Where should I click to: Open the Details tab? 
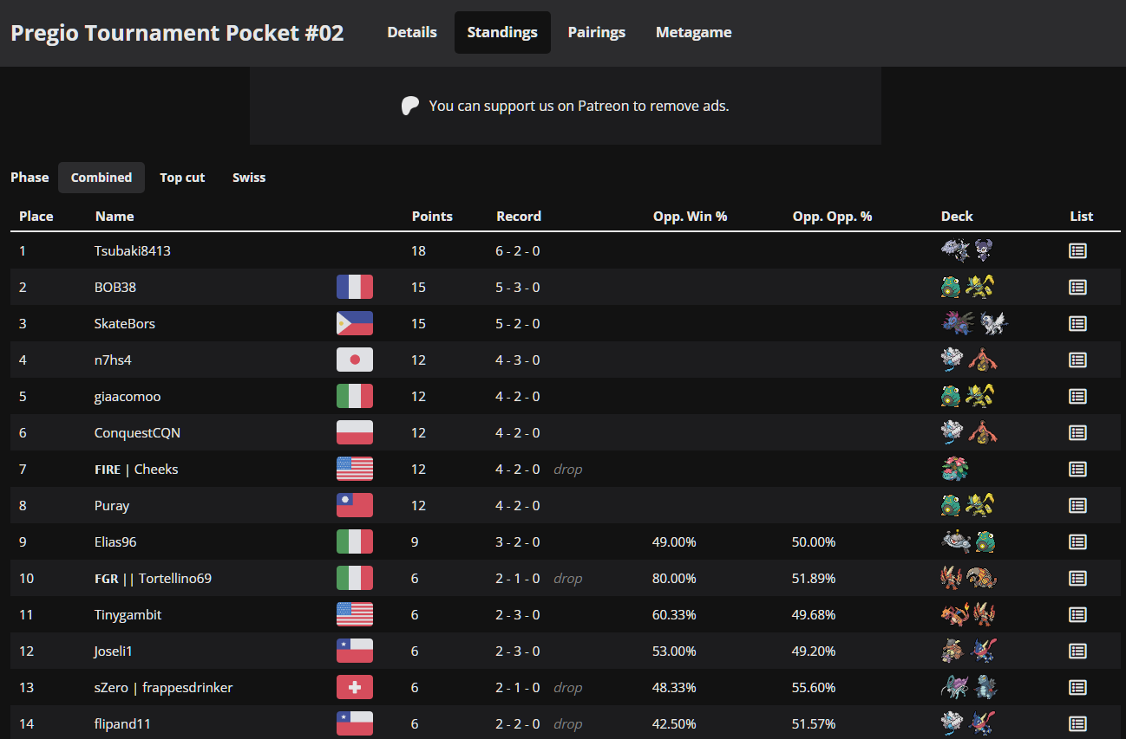[412, 33]
